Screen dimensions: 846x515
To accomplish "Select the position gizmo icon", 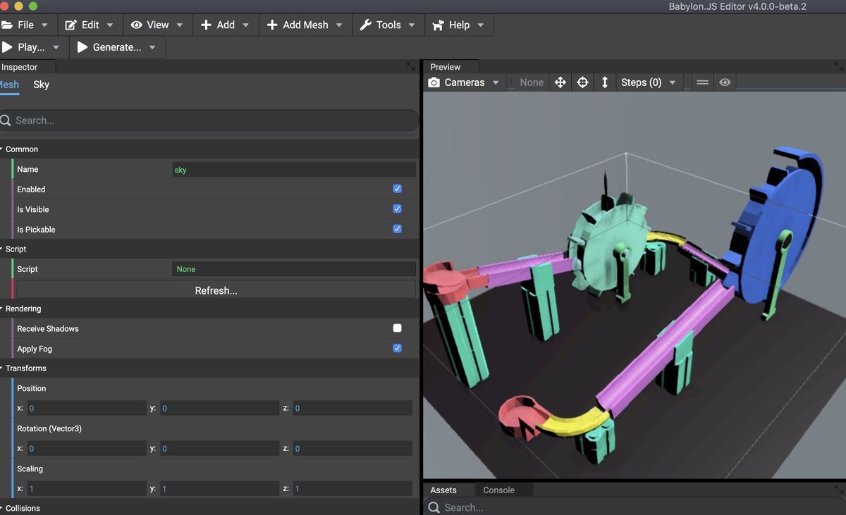I will pyautogui.click(x=560, y=82).
